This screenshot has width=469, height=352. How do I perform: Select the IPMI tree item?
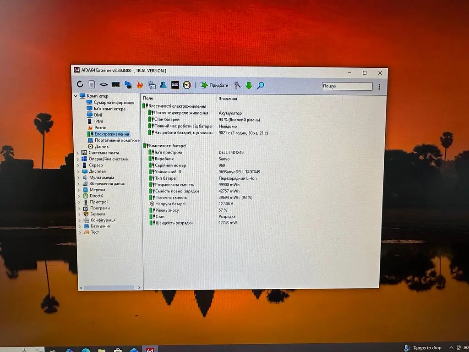coord(95,121)
